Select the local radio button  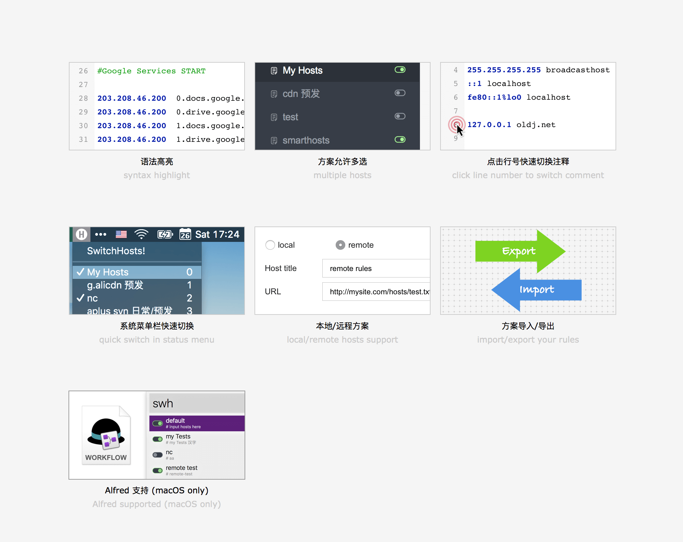click(x=270, y=245)
